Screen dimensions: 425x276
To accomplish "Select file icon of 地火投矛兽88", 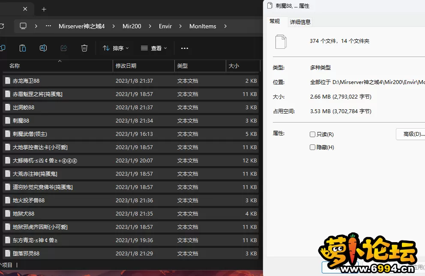I will coord(8,200).
